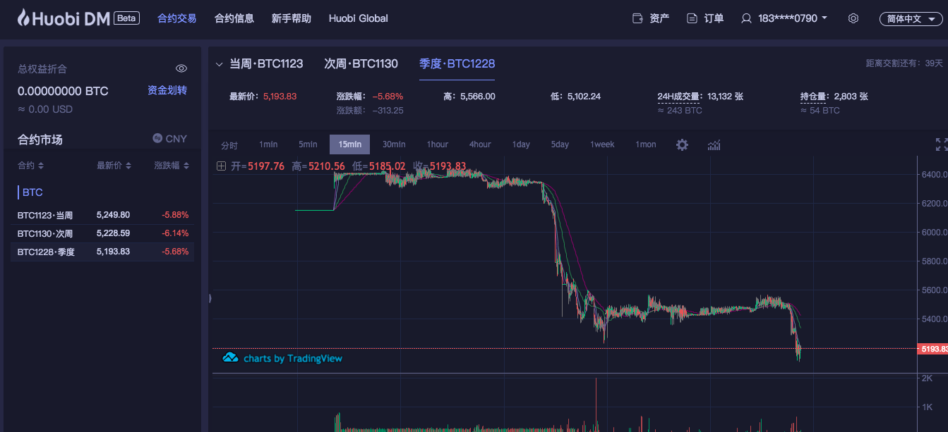Open the 新手帮助 menu
The image size is (948, 432).
[291, 18]
